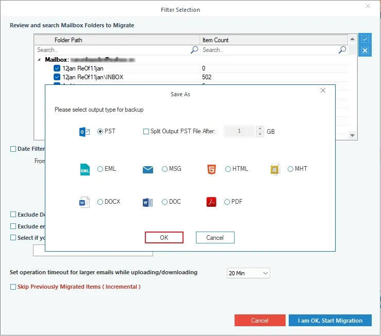
Task: Choose PDF as backup output type
Action: tap(227, 202)
